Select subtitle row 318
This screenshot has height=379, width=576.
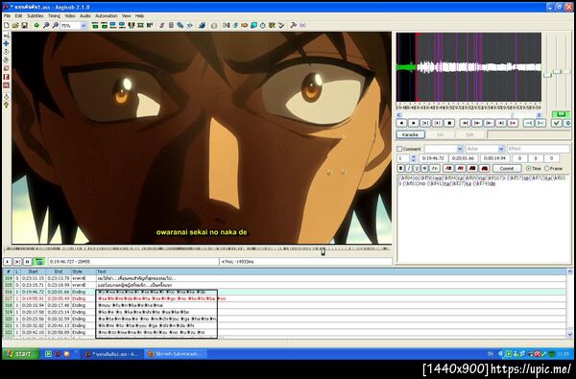283,305
